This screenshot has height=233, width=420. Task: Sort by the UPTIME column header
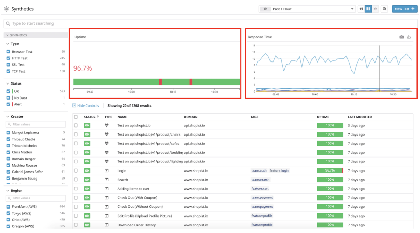(x=323, y=117)
